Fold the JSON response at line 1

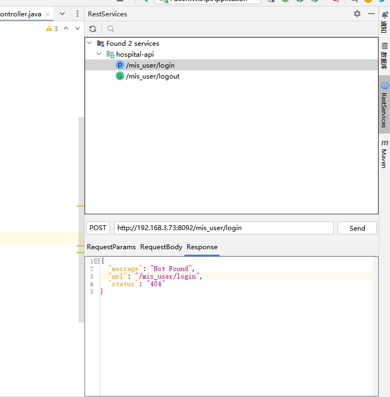(x=97, y=261)
